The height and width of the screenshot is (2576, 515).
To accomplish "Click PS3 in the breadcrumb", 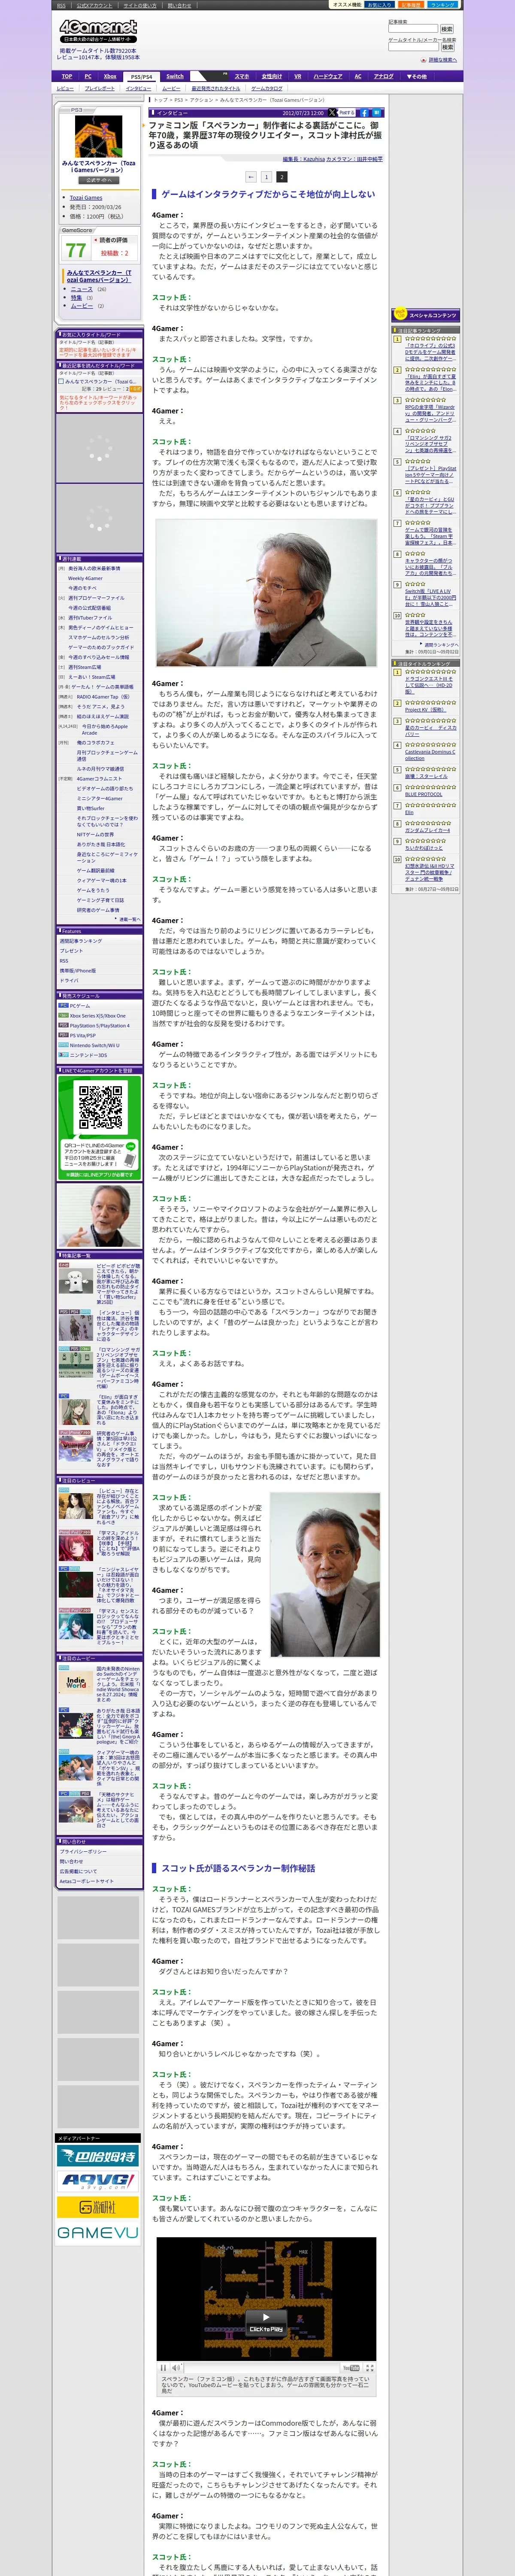I will [179, 100].
